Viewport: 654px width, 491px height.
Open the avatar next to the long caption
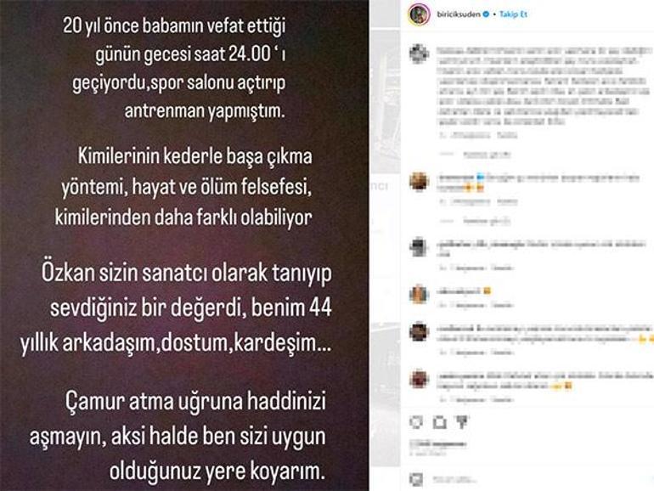click(x=420, y=54)
